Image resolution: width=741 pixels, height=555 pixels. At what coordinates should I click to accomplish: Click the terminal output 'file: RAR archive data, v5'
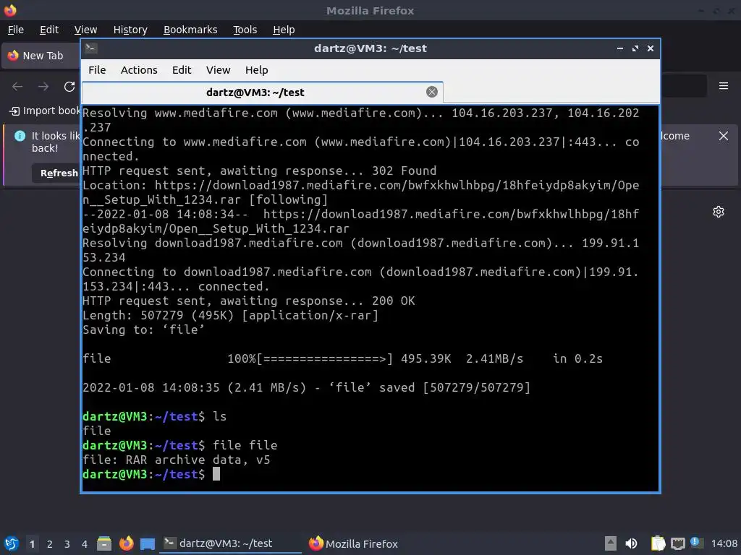(x=177, y=460)
